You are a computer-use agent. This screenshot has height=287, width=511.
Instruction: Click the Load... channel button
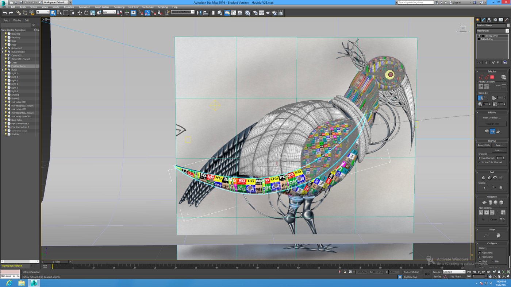click(x=499, y=150)
